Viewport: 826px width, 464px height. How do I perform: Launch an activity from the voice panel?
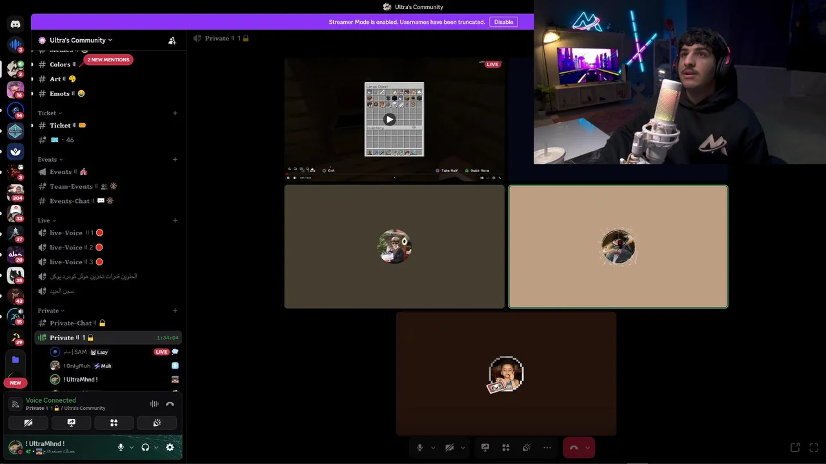pyautogui.click(x=114, y=423)
